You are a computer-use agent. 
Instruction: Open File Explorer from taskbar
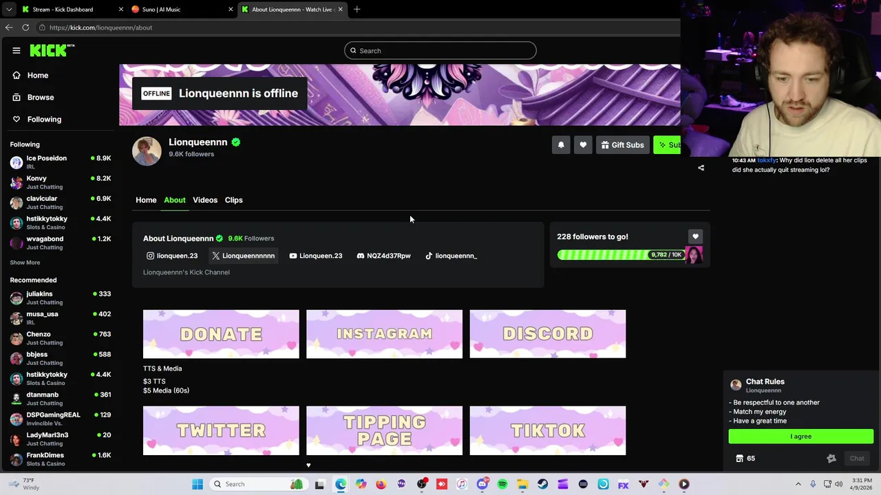(522, 484)
